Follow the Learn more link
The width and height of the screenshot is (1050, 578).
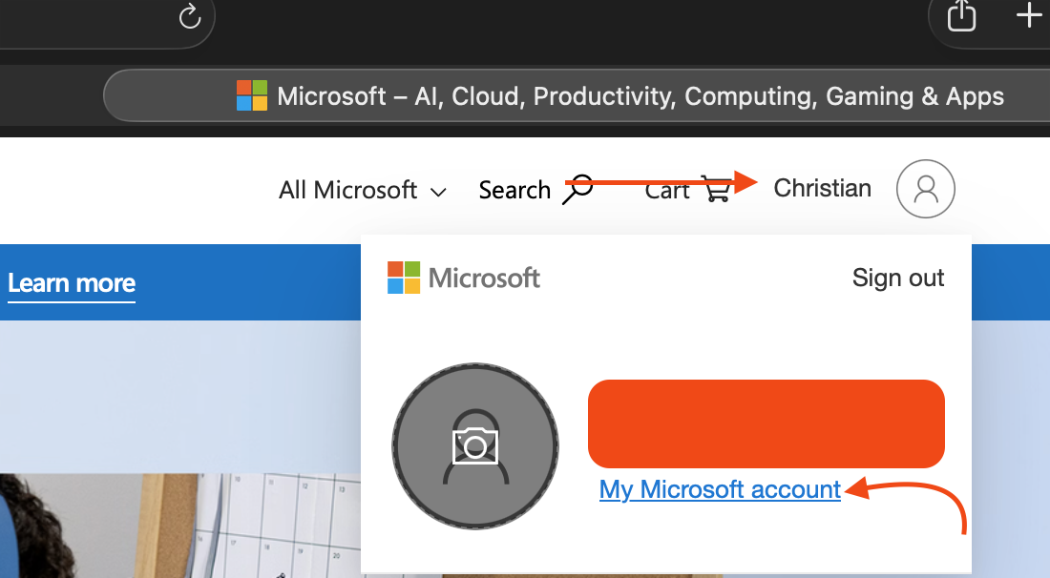click(72, 283)
